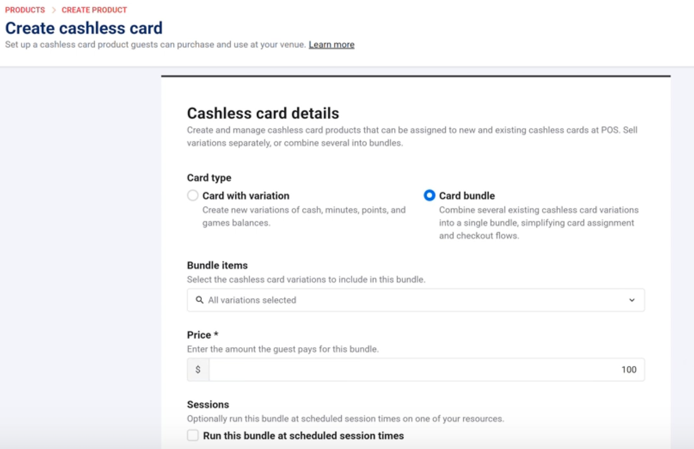
Task: Expand the Bundle items dropdown arrow
Action: tap(632, 300)
